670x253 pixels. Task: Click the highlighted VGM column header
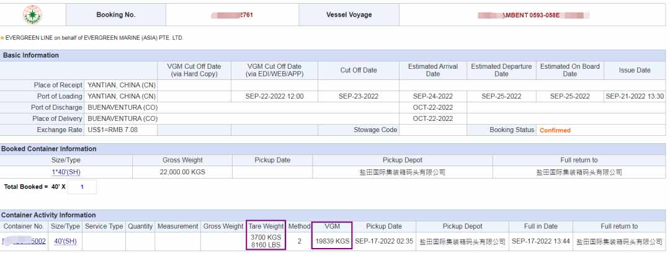click(x=332, y=226)
